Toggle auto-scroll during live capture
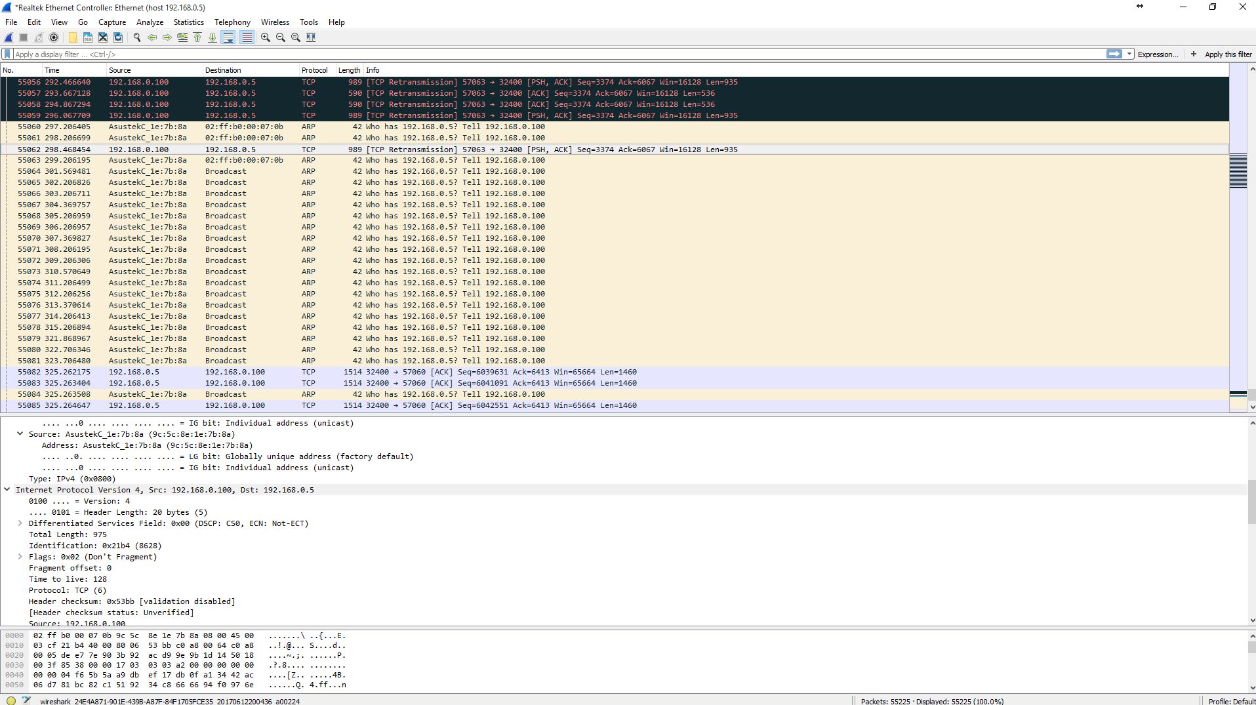The width and height of the screenshot is (1256, 705). (228, 37)
